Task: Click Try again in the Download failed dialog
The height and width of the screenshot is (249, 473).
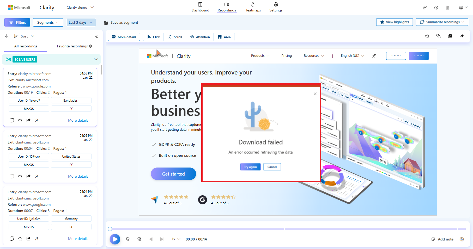Action: [250, 167]
